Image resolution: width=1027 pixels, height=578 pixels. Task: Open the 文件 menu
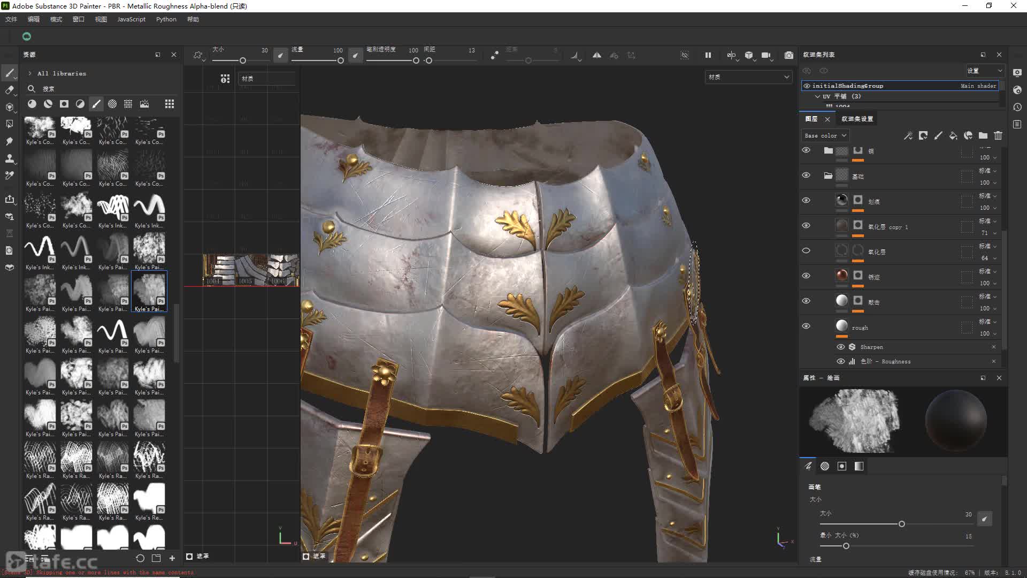[x=11, y=19]
